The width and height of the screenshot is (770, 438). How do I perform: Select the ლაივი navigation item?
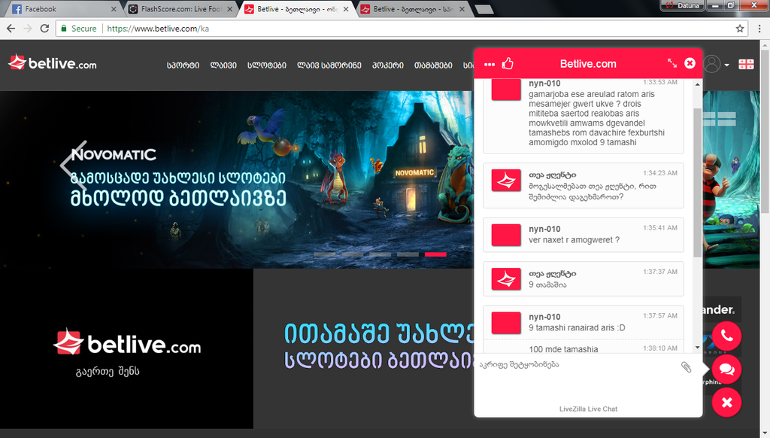pos(223,65)
